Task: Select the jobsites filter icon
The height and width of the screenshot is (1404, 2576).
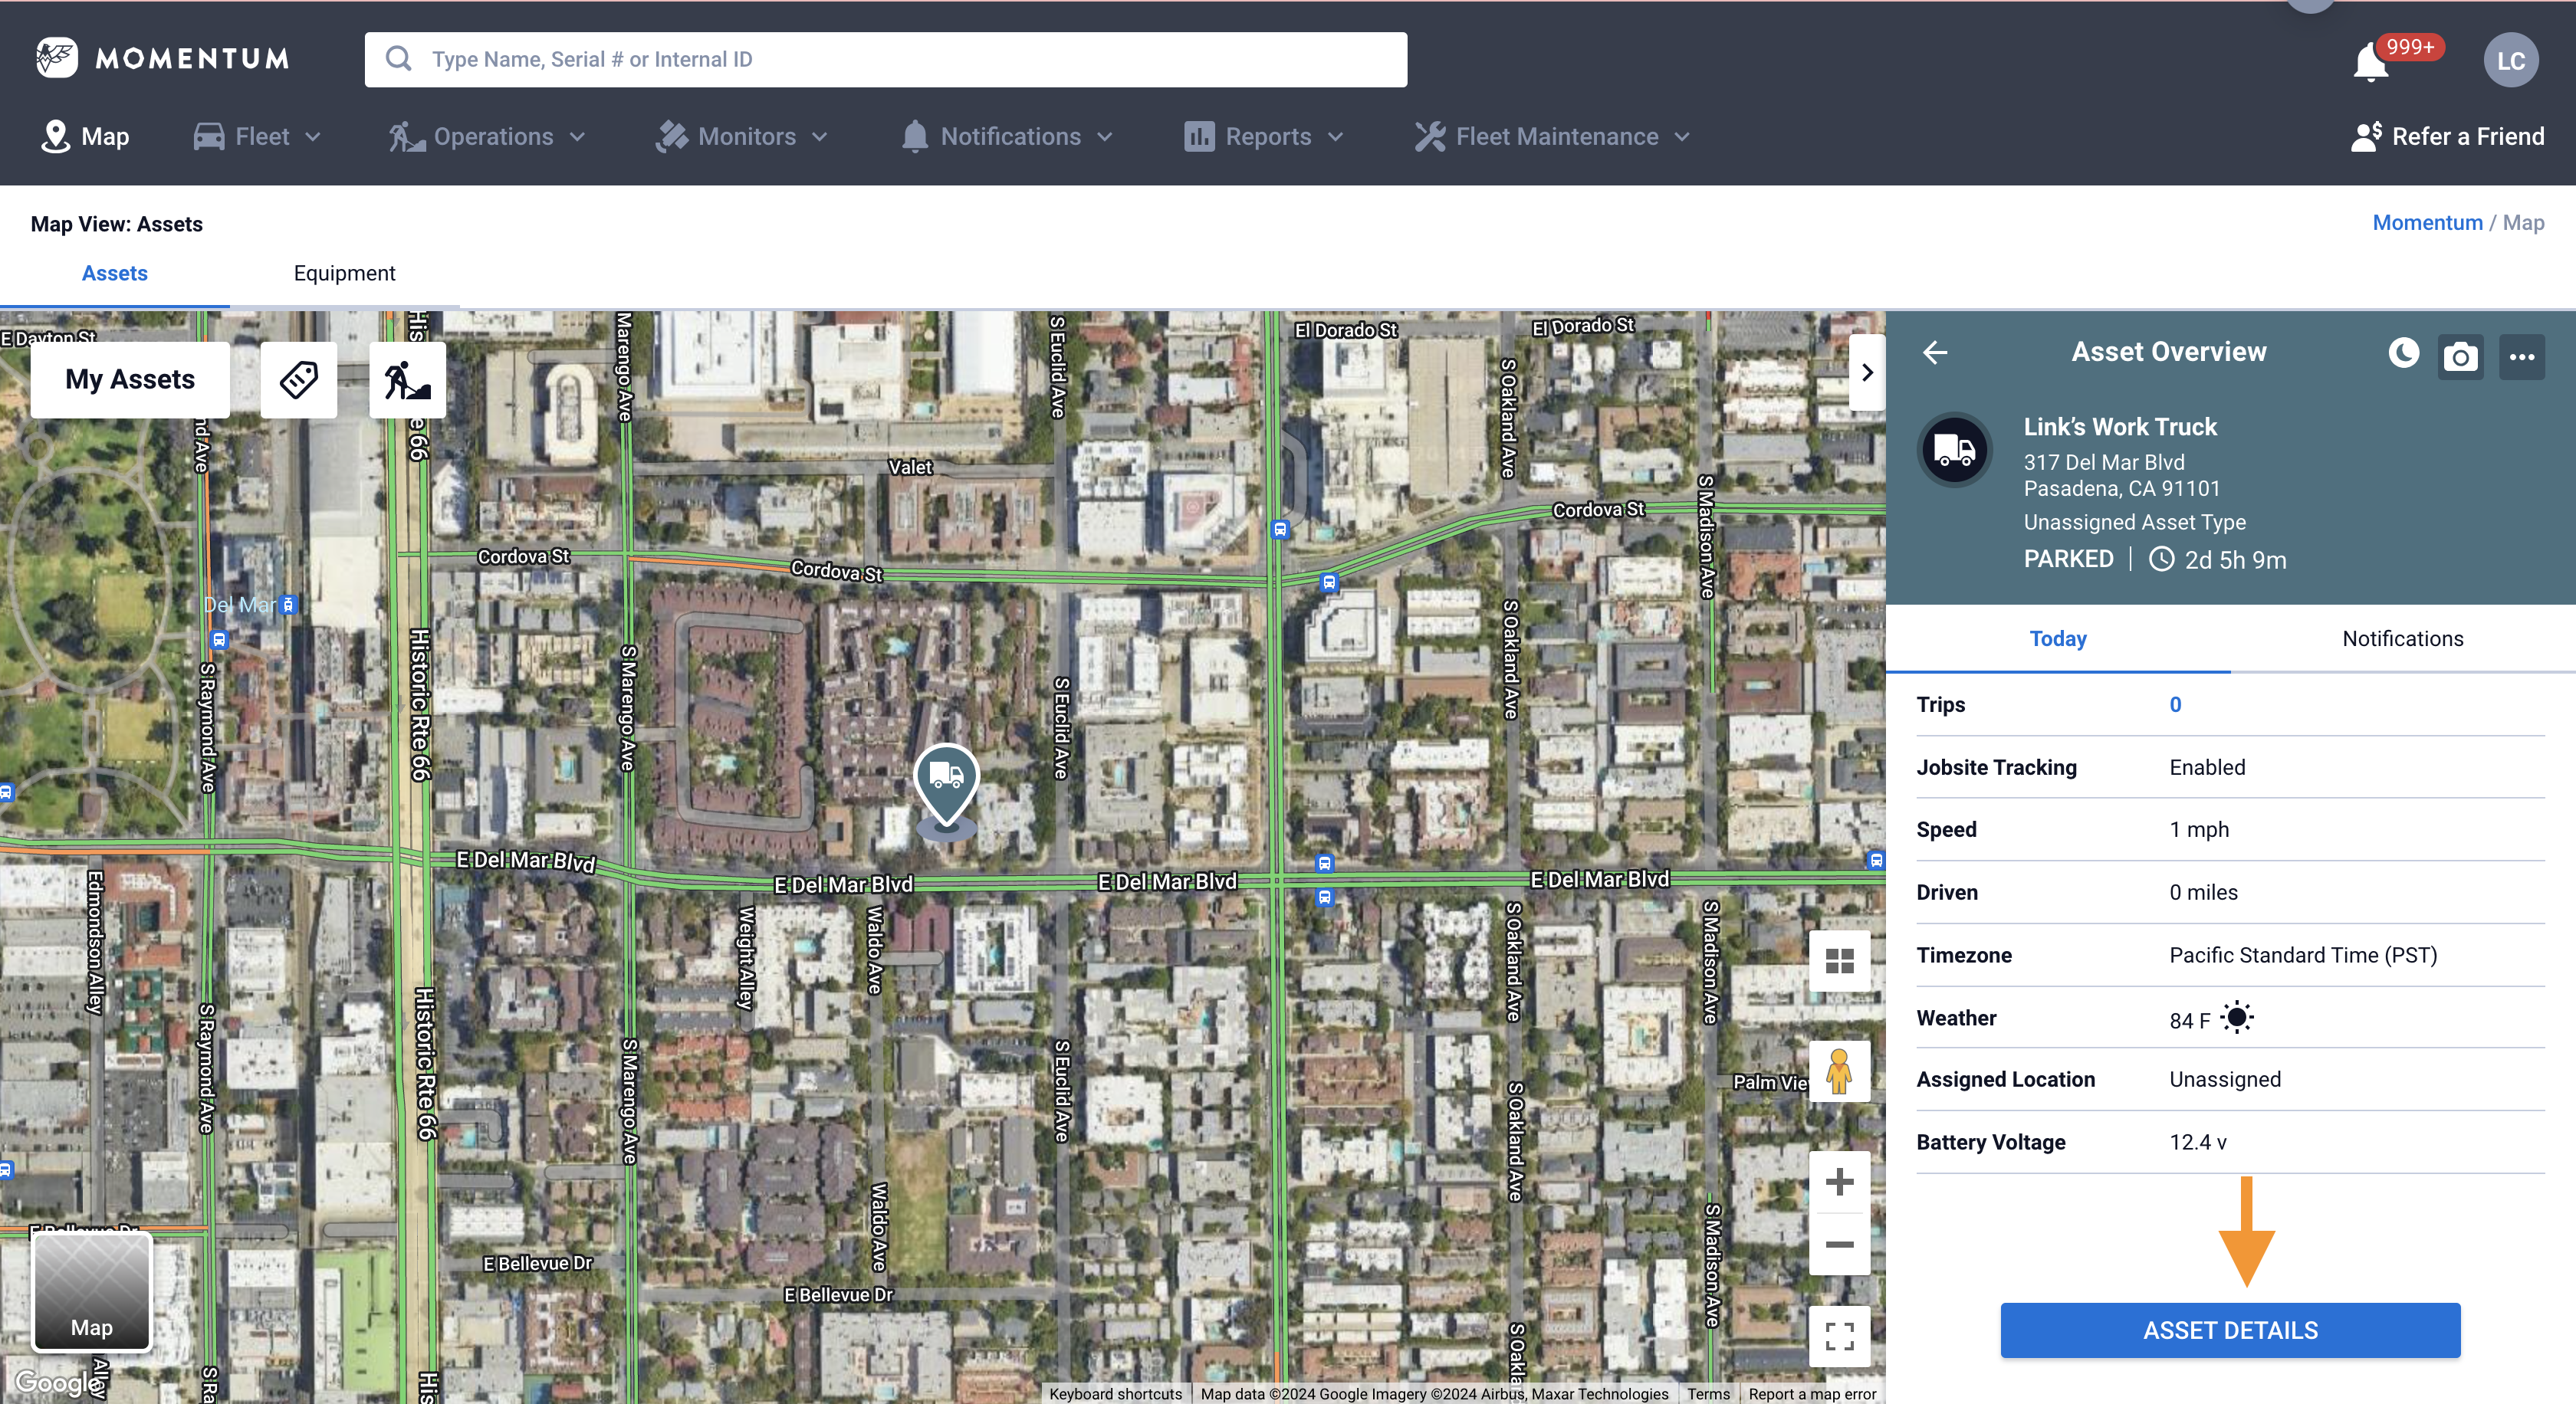Action: pyautogui.click(x=407, y=379)
